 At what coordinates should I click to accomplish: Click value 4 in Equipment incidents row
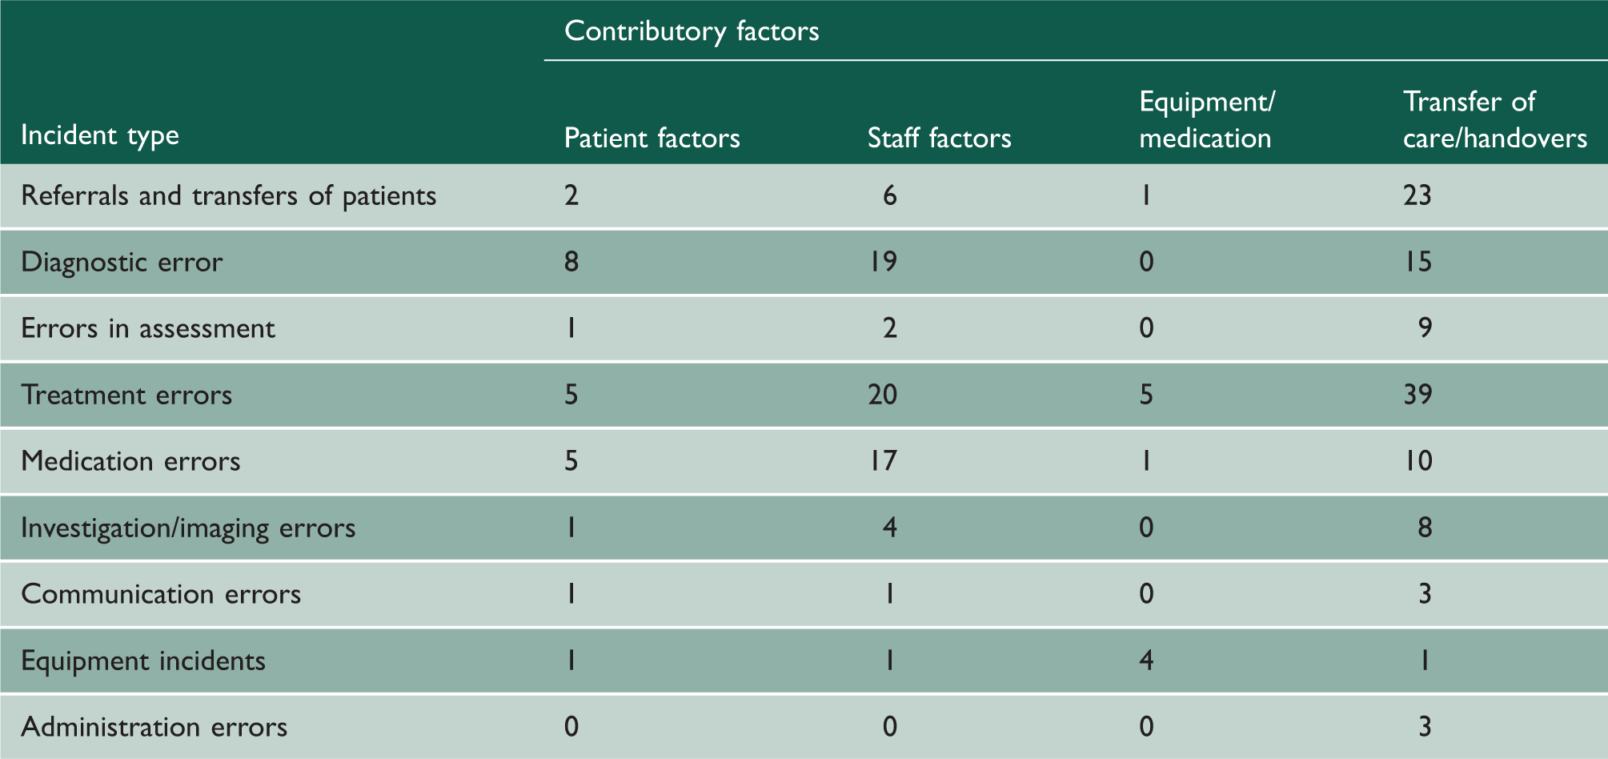[1146, 661]
